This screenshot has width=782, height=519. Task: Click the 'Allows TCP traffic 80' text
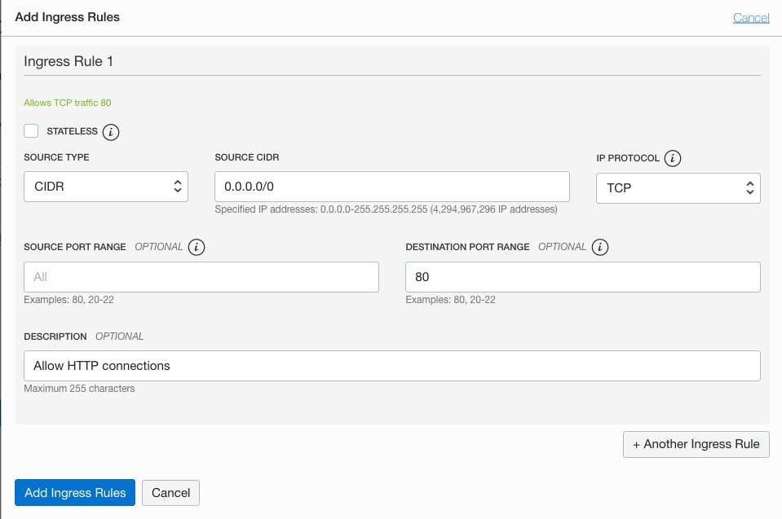pos(68,103)
